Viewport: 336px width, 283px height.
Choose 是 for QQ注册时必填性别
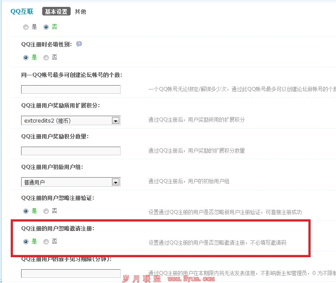click(26, 58)
